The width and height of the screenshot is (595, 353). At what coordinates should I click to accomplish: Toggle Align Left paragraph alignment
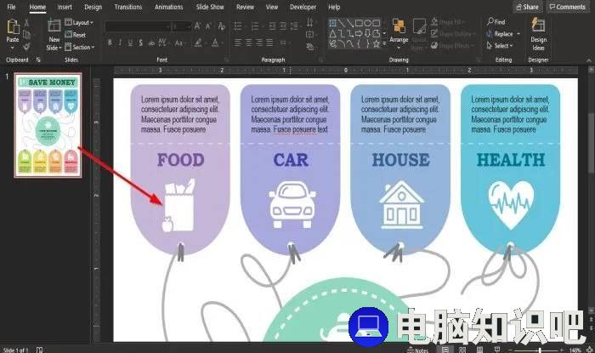coord(238,43)
